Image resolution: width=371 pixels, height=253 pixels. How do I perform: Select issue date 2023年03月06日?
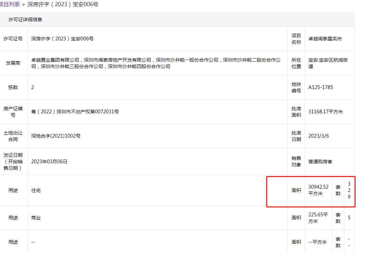49,162
